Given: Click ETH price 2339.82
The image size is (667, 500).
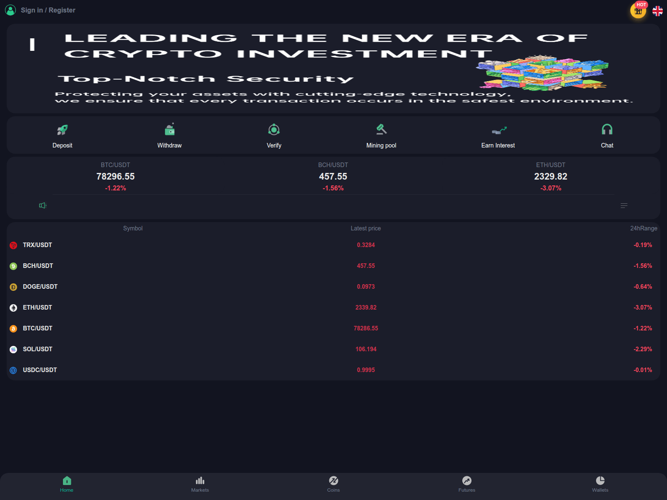Looking at the screenshot, I should [366, 307].
